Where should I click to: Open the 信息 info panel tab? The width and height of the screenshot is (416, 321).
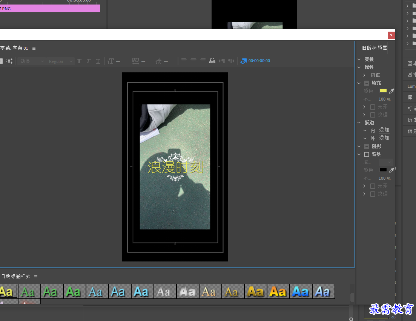coord(411,131)
